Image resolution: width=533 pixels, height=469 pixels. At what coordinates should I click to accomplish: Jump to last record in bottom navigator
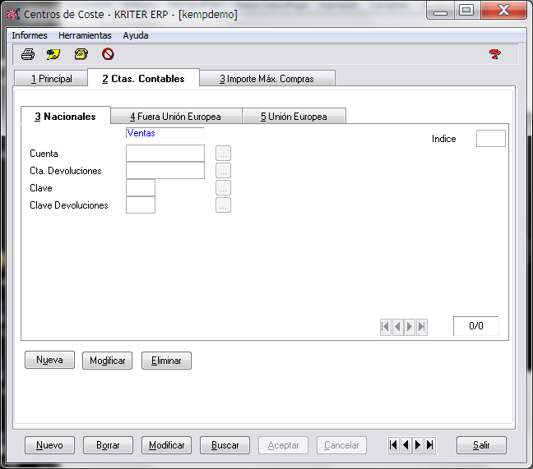click(430, 445)
